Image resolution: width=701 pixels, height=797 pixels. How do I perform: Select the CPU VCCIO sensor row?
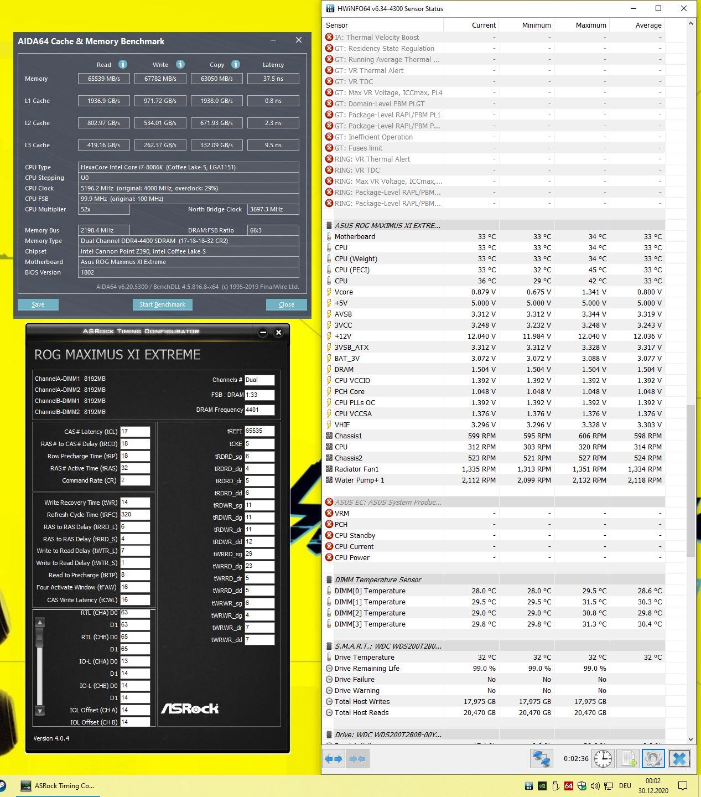point(494,380)
